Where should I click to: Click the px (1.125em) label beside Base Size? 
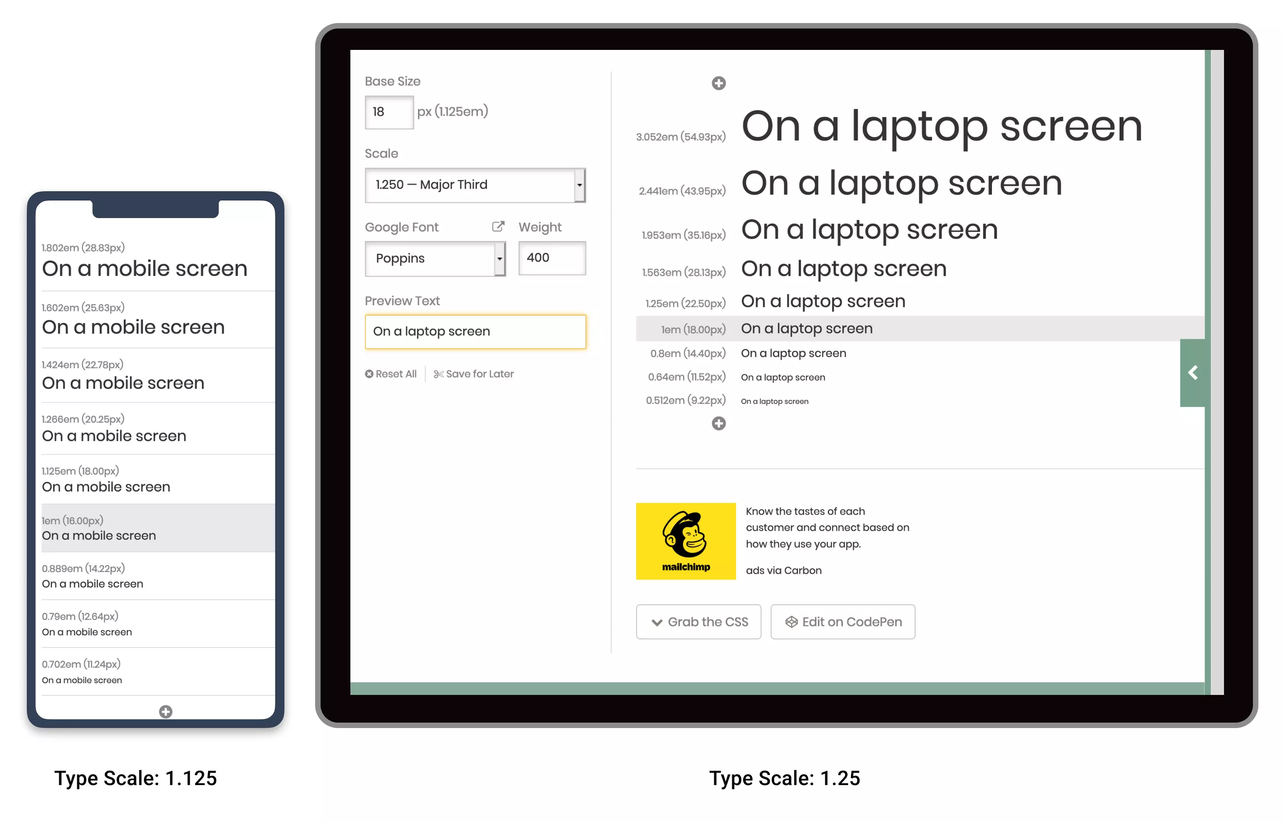(452, 112)
